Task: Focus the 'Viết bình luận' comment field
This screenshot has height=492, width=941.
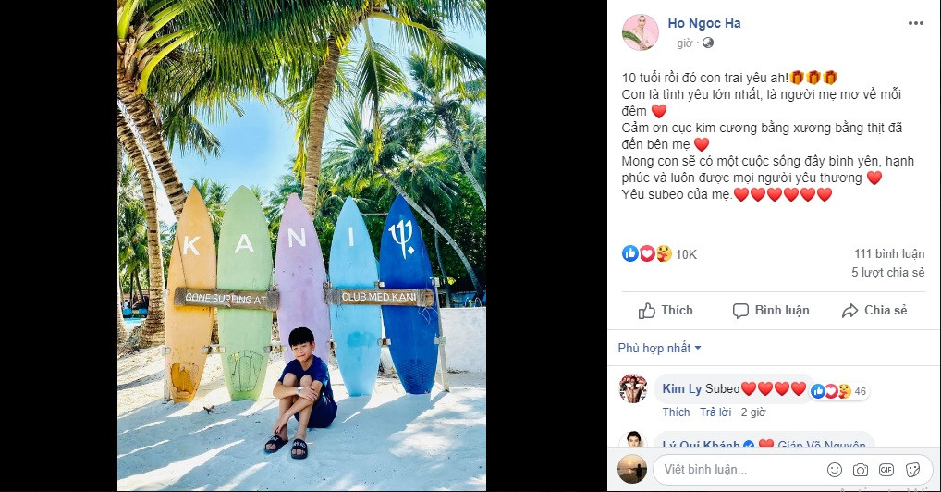Action: tap(739, 469)
